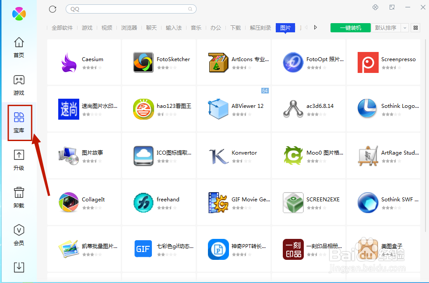429x283 pixels.
Task: Select the 办公 category tab
Action: click(x=215, y=28)
